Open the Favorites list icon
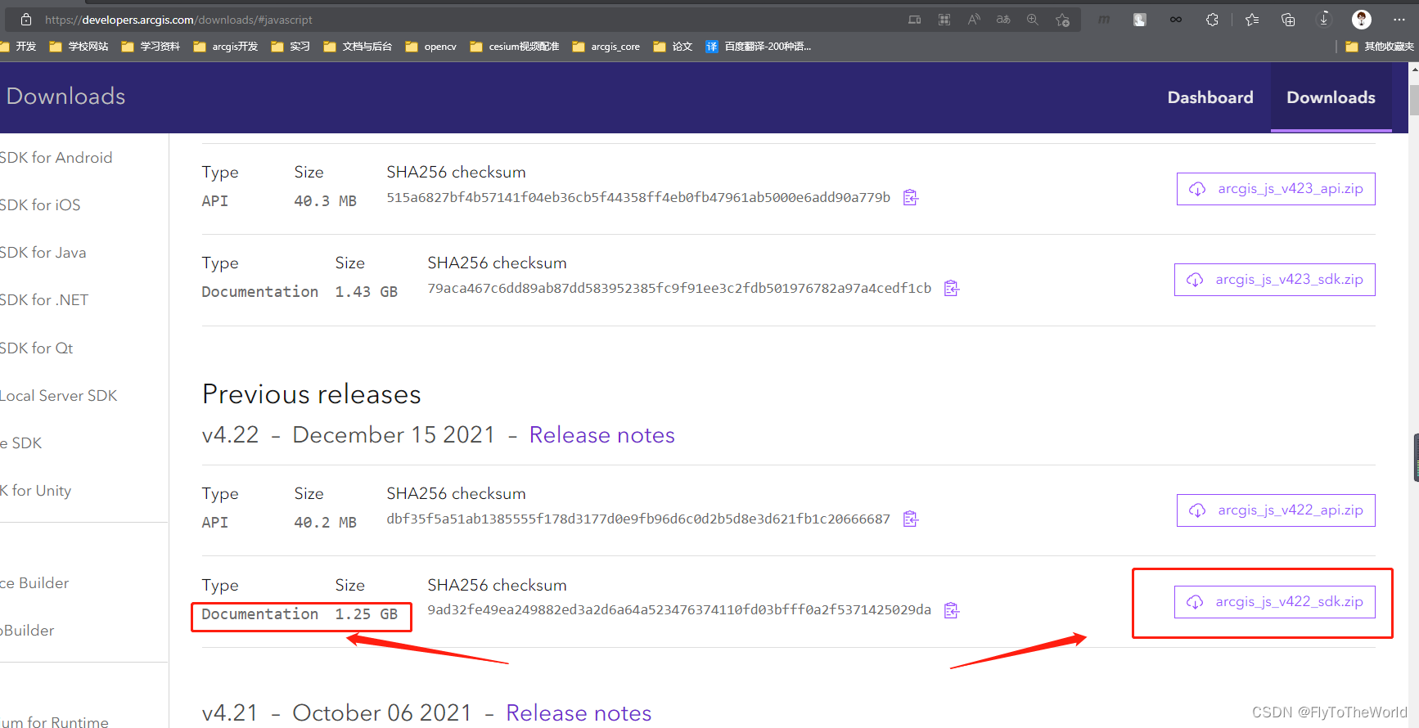Screen dimensions: 1419x728 pyautogui.click(x=1252, y=20)
